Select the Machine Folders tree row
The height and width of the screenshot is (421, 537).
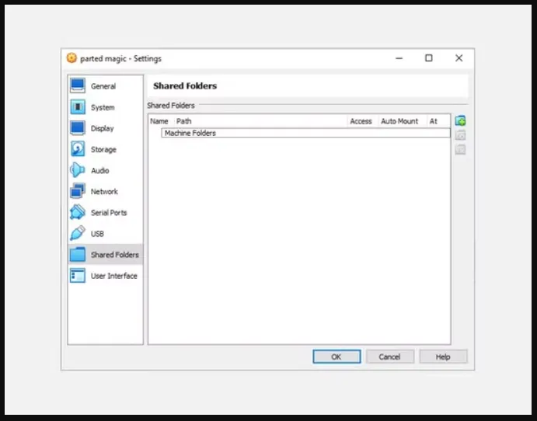(x=190, y=133)
